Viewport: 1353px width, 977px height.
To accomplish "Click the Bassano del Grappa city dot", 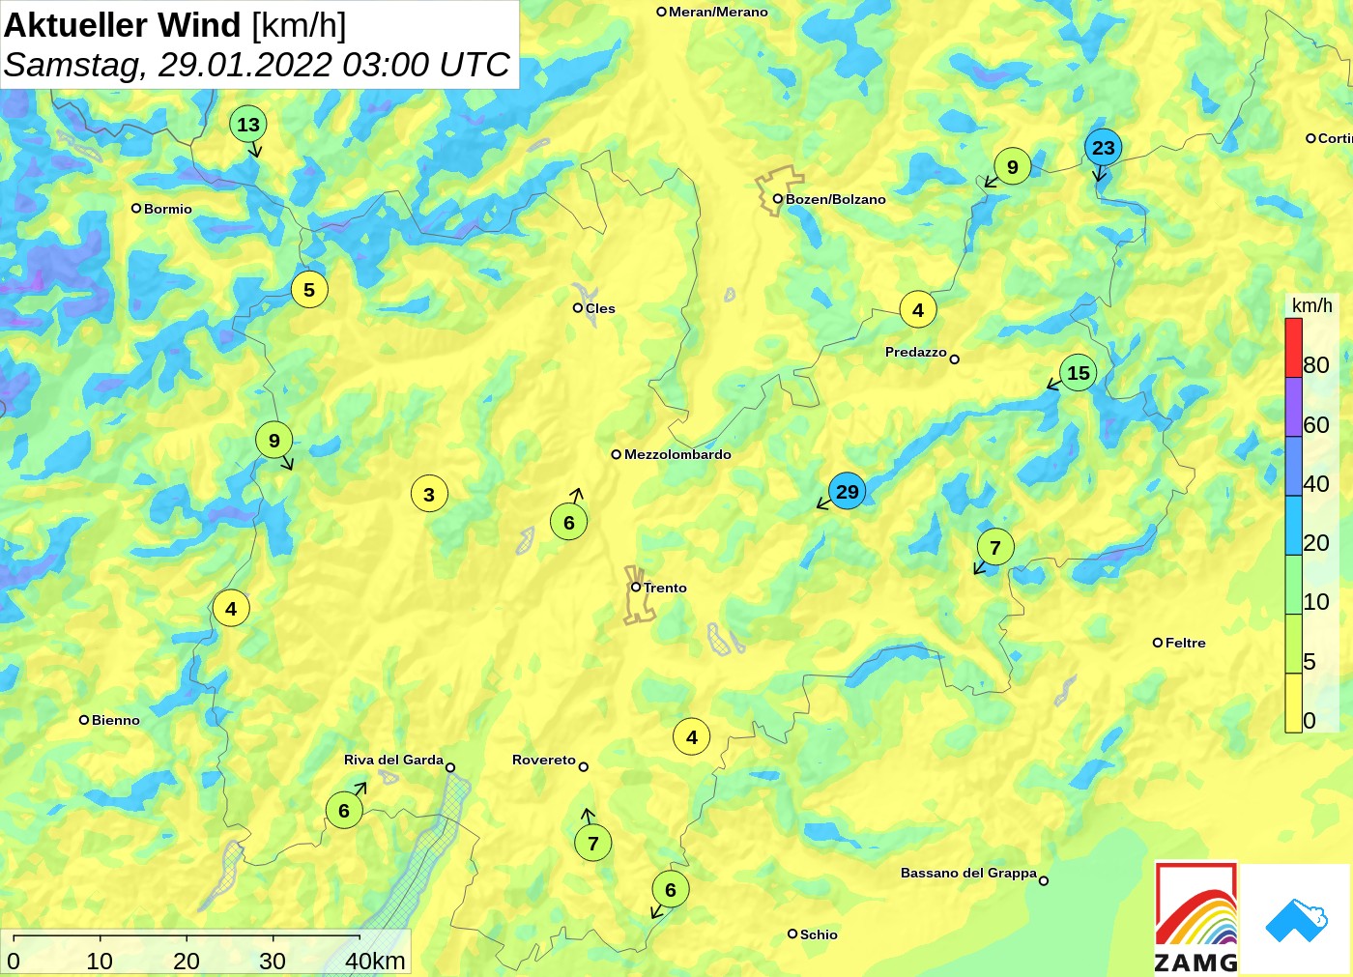I will tap(1044, 880).
